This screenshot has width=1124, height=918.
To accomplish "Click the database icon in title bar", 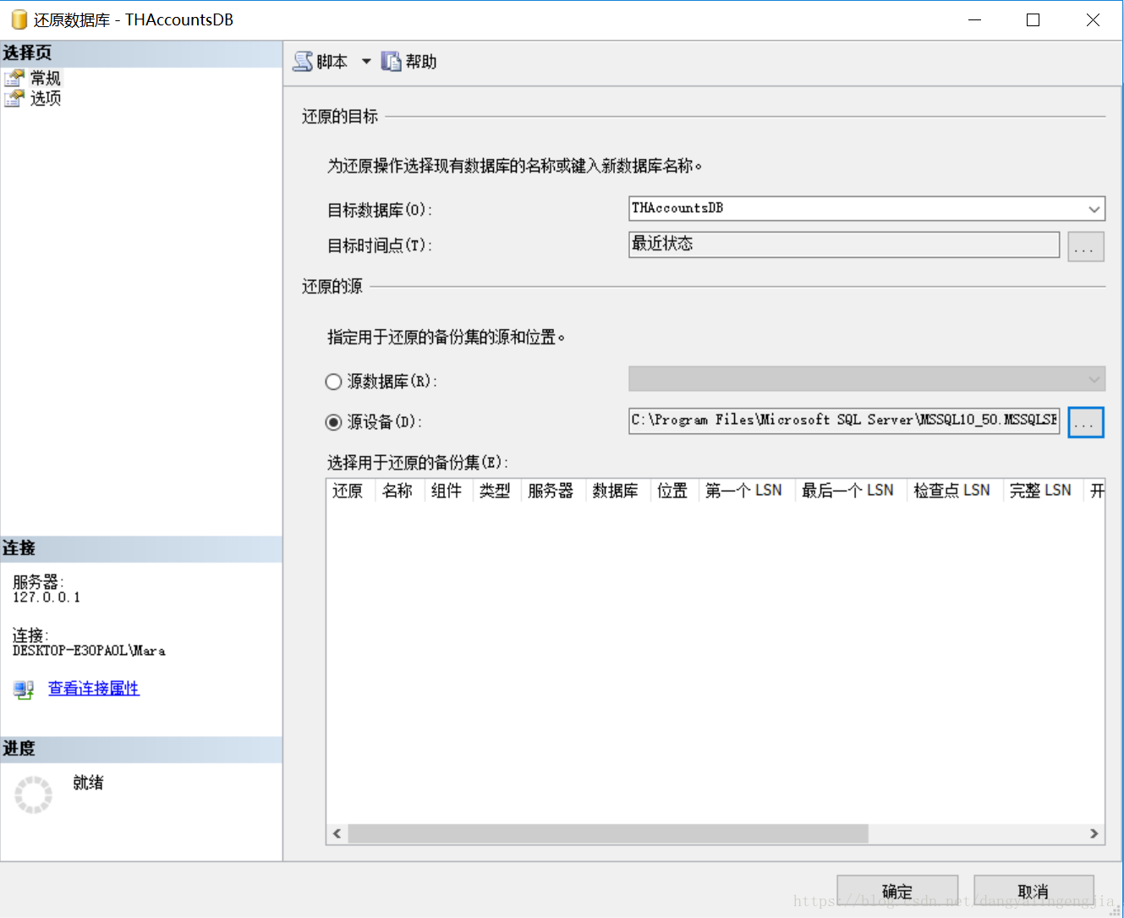I will (x=19, y=19).
